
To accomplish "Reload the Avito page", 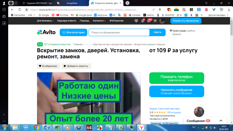I will coord(20,9).
